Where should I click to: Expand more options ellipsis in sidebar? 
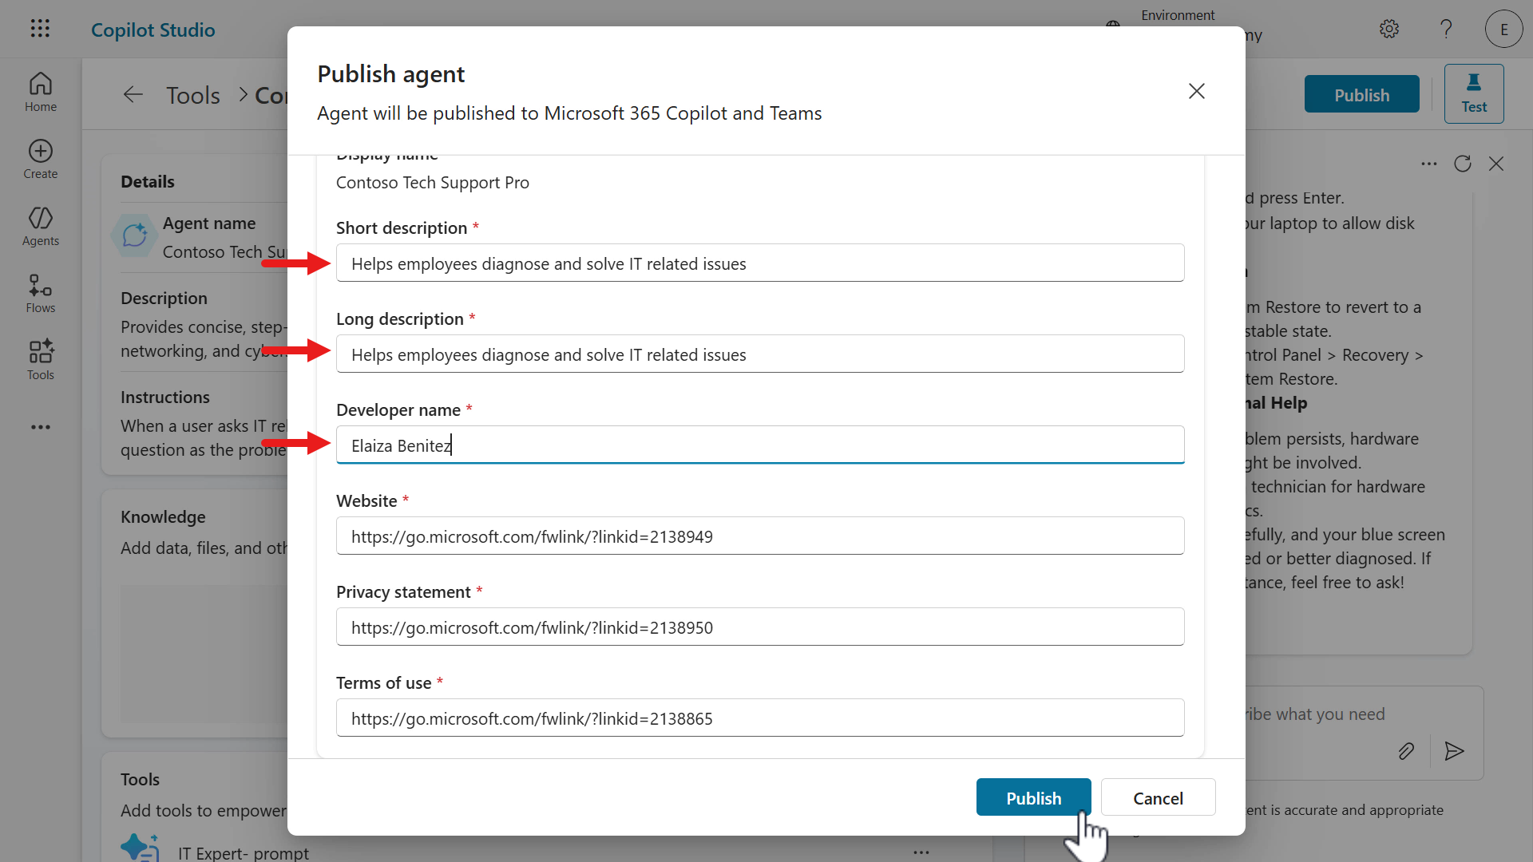click(x=40, y=427)
